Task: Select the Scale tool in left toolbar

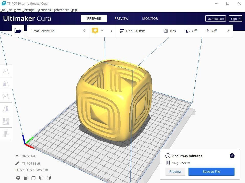Action: [6, 84]
